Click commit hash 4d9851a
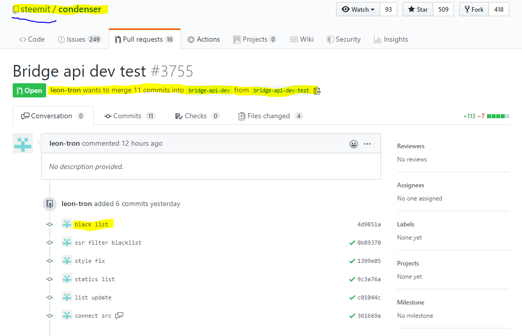Screen dimensions: 522x336 369,224
